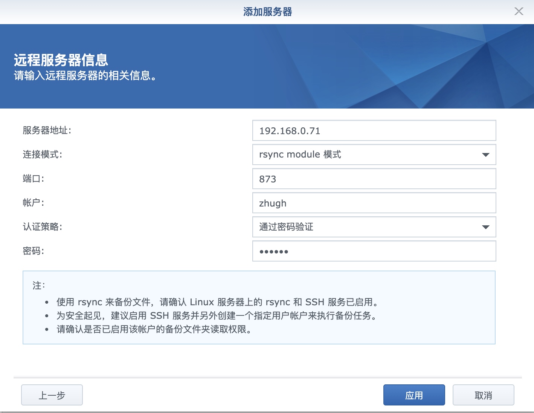Click the 认证策略 label

[43, 227]
